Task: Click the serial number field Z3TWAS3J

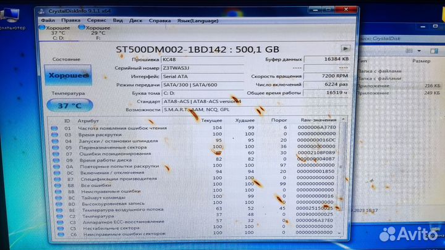Action: tap(203, 68)
